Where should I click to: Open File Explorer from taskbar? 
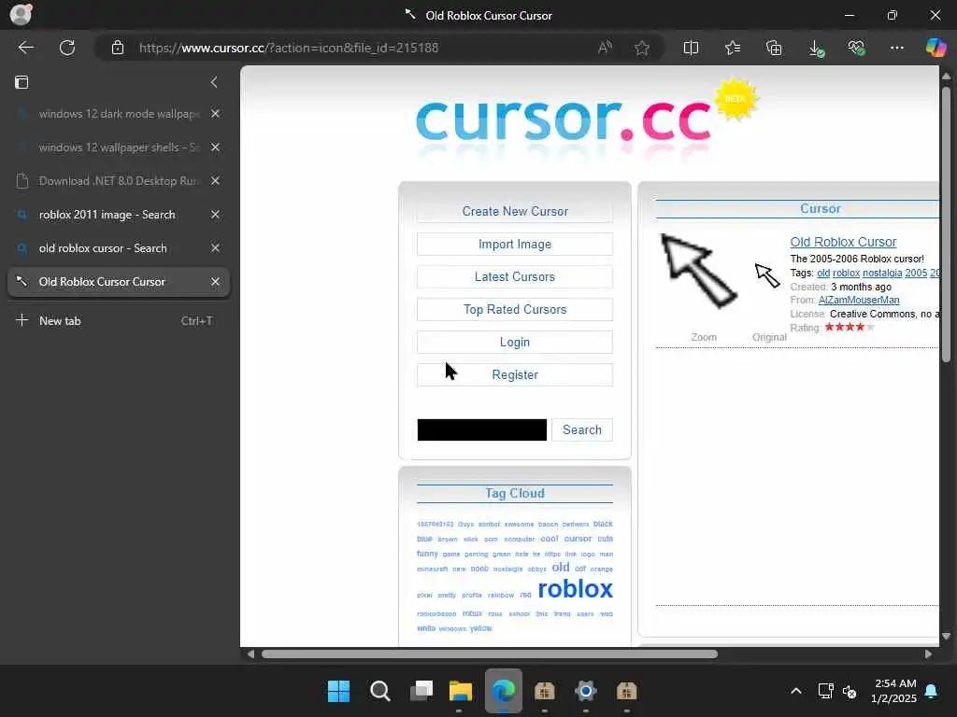(x=461, y=691)
